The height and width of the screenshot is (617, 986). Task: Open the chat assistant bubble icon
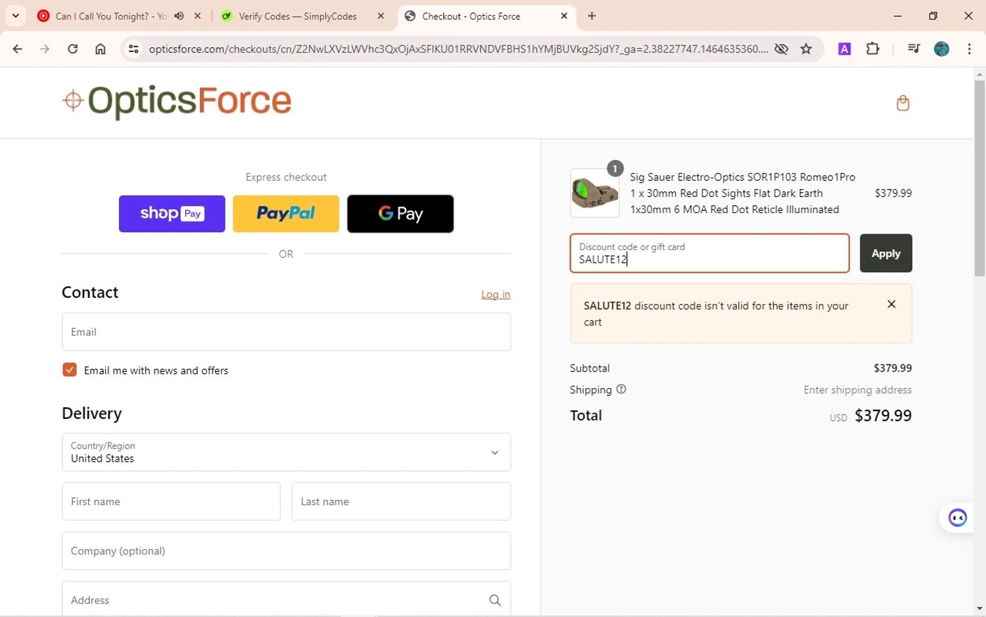957,518
